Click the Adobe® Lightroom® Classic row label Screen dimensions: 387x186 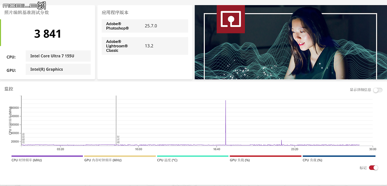pyautogui.click(x=117, y=46)
